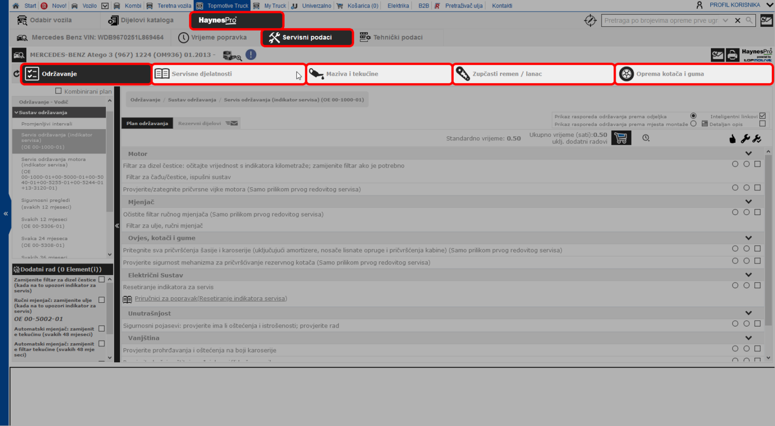Collapse the Električni Sustav section chevron
The width and height of the screenshot is (775, 426).
point(749,275)
